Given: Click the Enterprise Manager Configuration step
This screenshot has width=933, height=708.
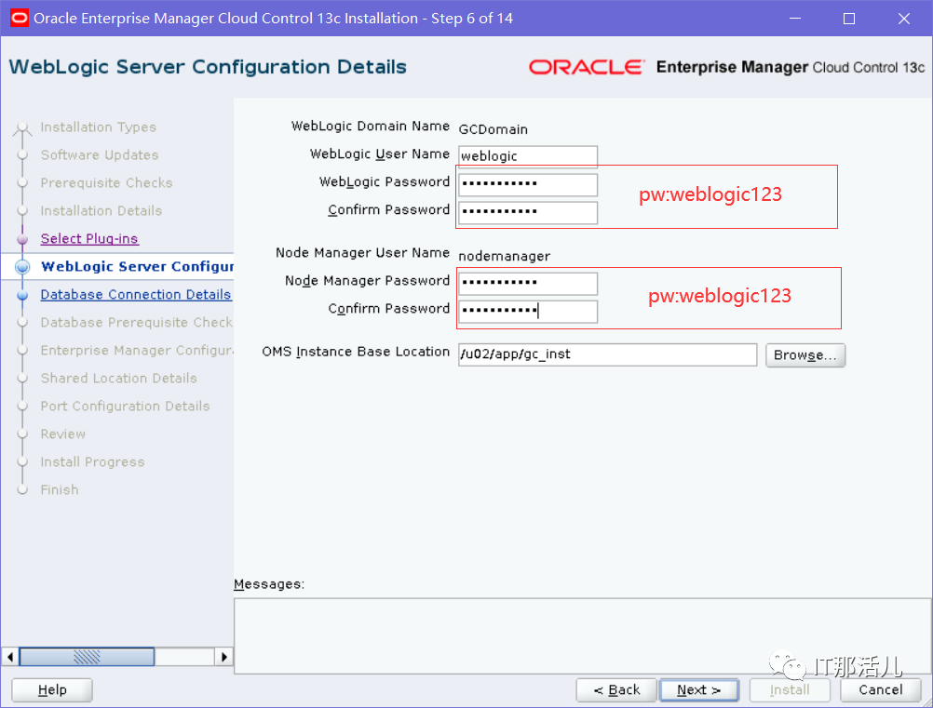Looking at the screenshot, I should click(x=137, y=350).
